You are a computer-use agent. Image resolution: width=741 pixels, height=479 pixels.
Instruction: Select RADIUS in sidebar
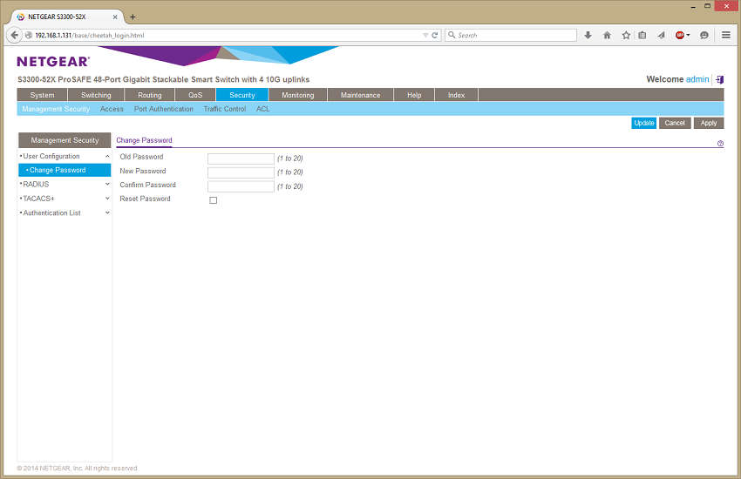(36, 184)
